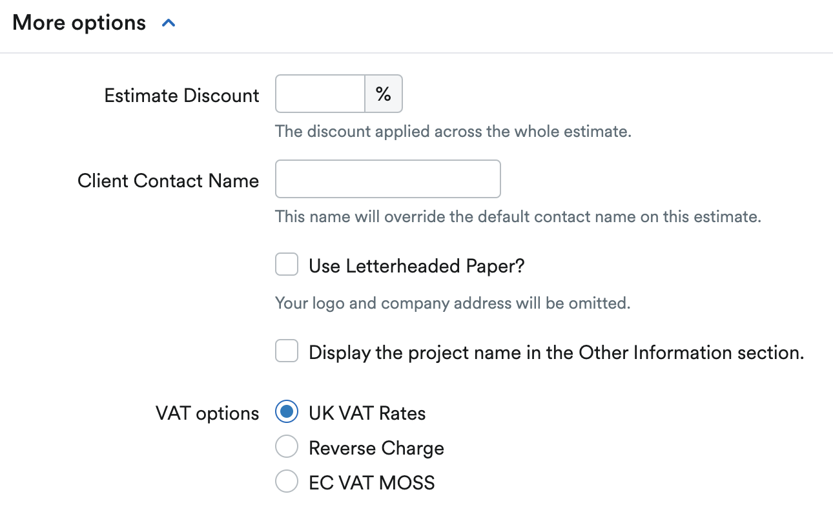Choose the Reverse Charge radio button

(287, 446)
